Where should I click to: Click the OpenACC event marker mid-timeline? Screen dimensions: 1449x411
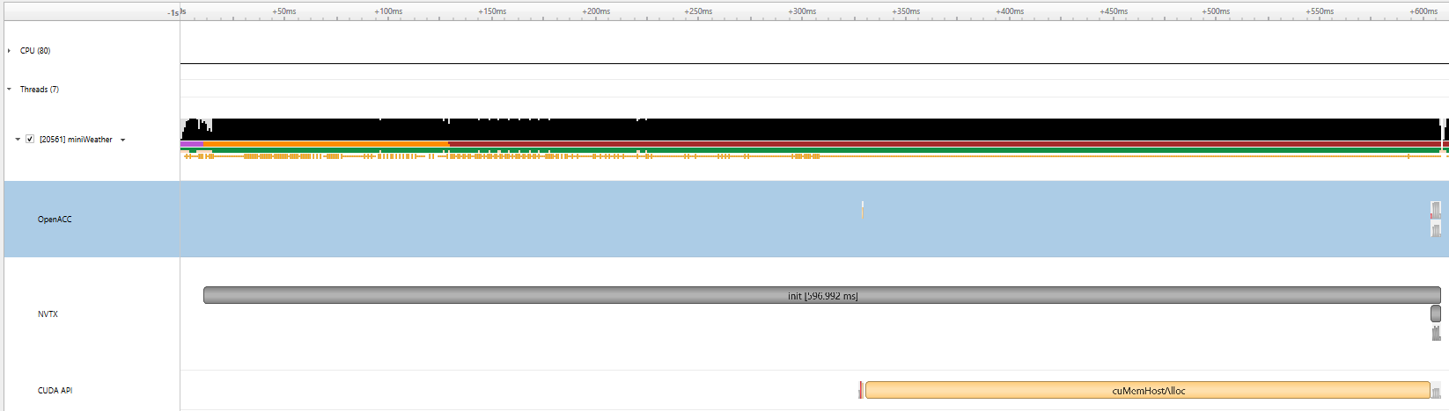click(x=863, y=209)
